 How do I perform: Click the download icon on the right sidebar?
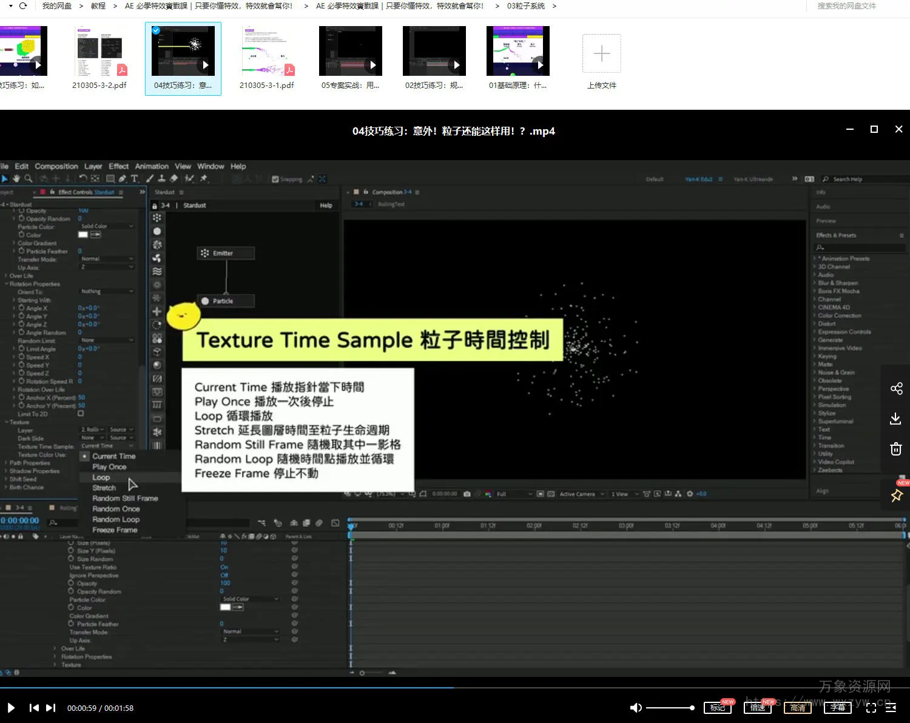[x=895, y=419]
